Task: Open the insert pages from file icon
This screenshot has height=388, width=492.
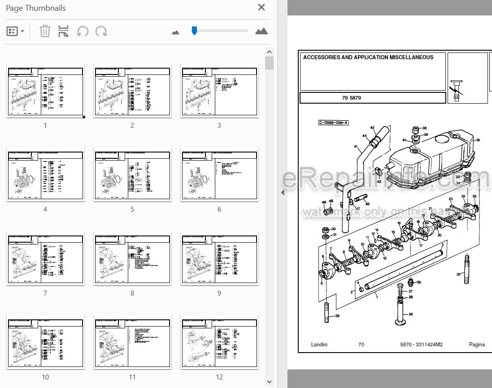Action: 63,31
